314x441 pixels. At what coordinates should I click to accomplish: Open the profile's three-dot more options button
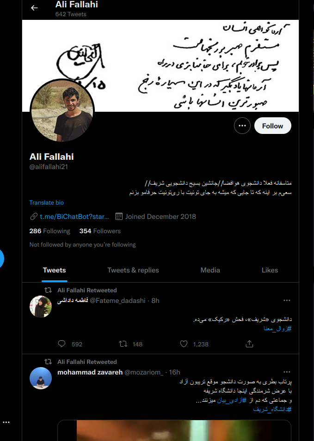tap(242, 126)
